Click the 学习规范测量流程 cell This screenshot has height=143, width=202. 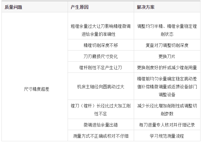(167, 136)
